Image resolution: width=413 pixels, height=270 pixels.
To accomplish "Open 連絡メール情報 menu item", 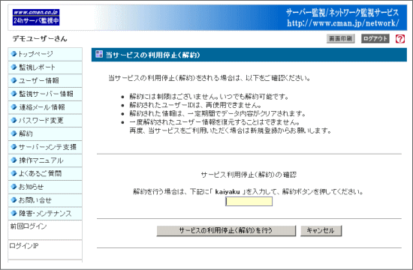I will point(45,107).
